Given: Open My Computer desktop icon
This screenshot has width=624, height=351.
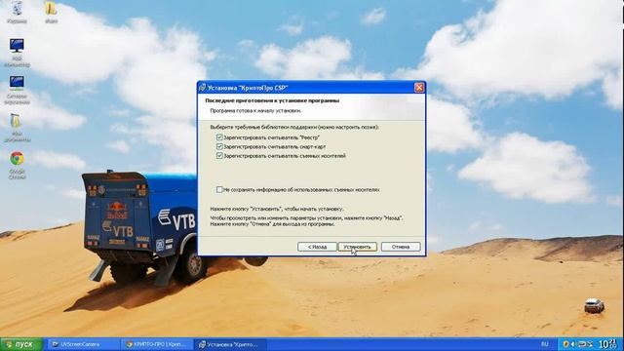Looking at the screenshot, I should (17, 52).
